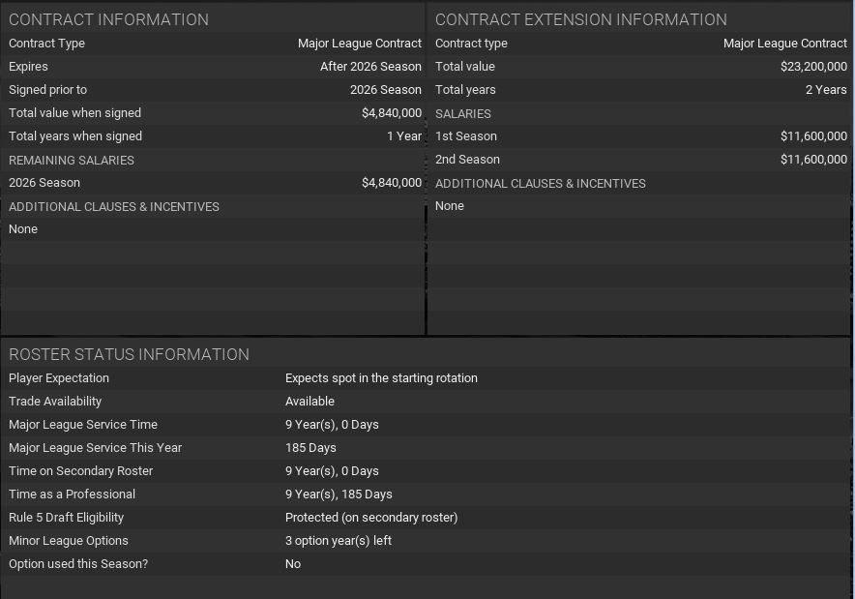Click the 'Total value when signed' label
The height and width of the screenshot is (599, 855).
[x=74, y=113]
